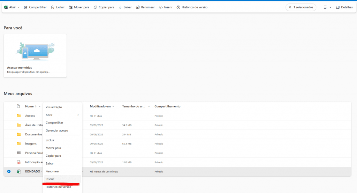Click the Mover para toolbar icon
The width and height of the screenshot is (357, 193).
point(71,7)
